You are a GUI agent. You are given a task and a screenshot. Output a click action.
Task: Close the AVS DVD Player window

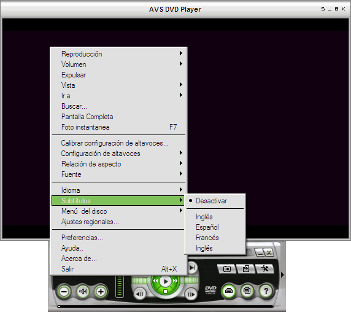(x=343, y=9)
